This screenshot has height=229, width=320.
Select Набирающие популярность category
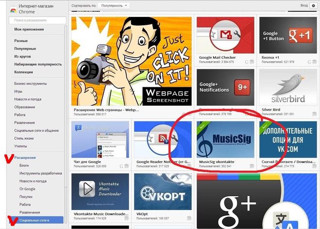38,64
